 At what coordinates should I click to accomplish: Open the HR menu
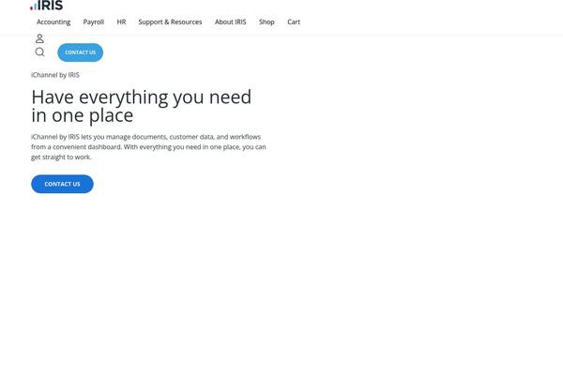(121, 22)
